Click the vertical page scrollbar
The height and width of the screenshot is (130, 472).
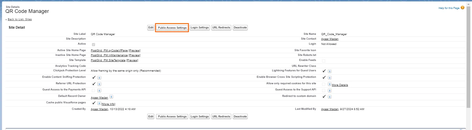click(x=468, y=56)
